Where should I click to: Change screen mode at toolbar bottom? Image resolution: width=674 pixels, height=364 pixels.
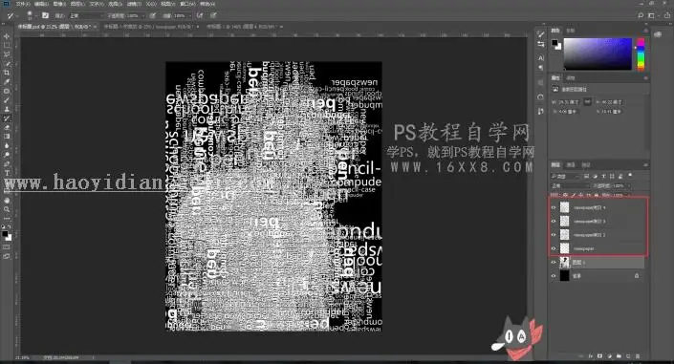(7, 256)
